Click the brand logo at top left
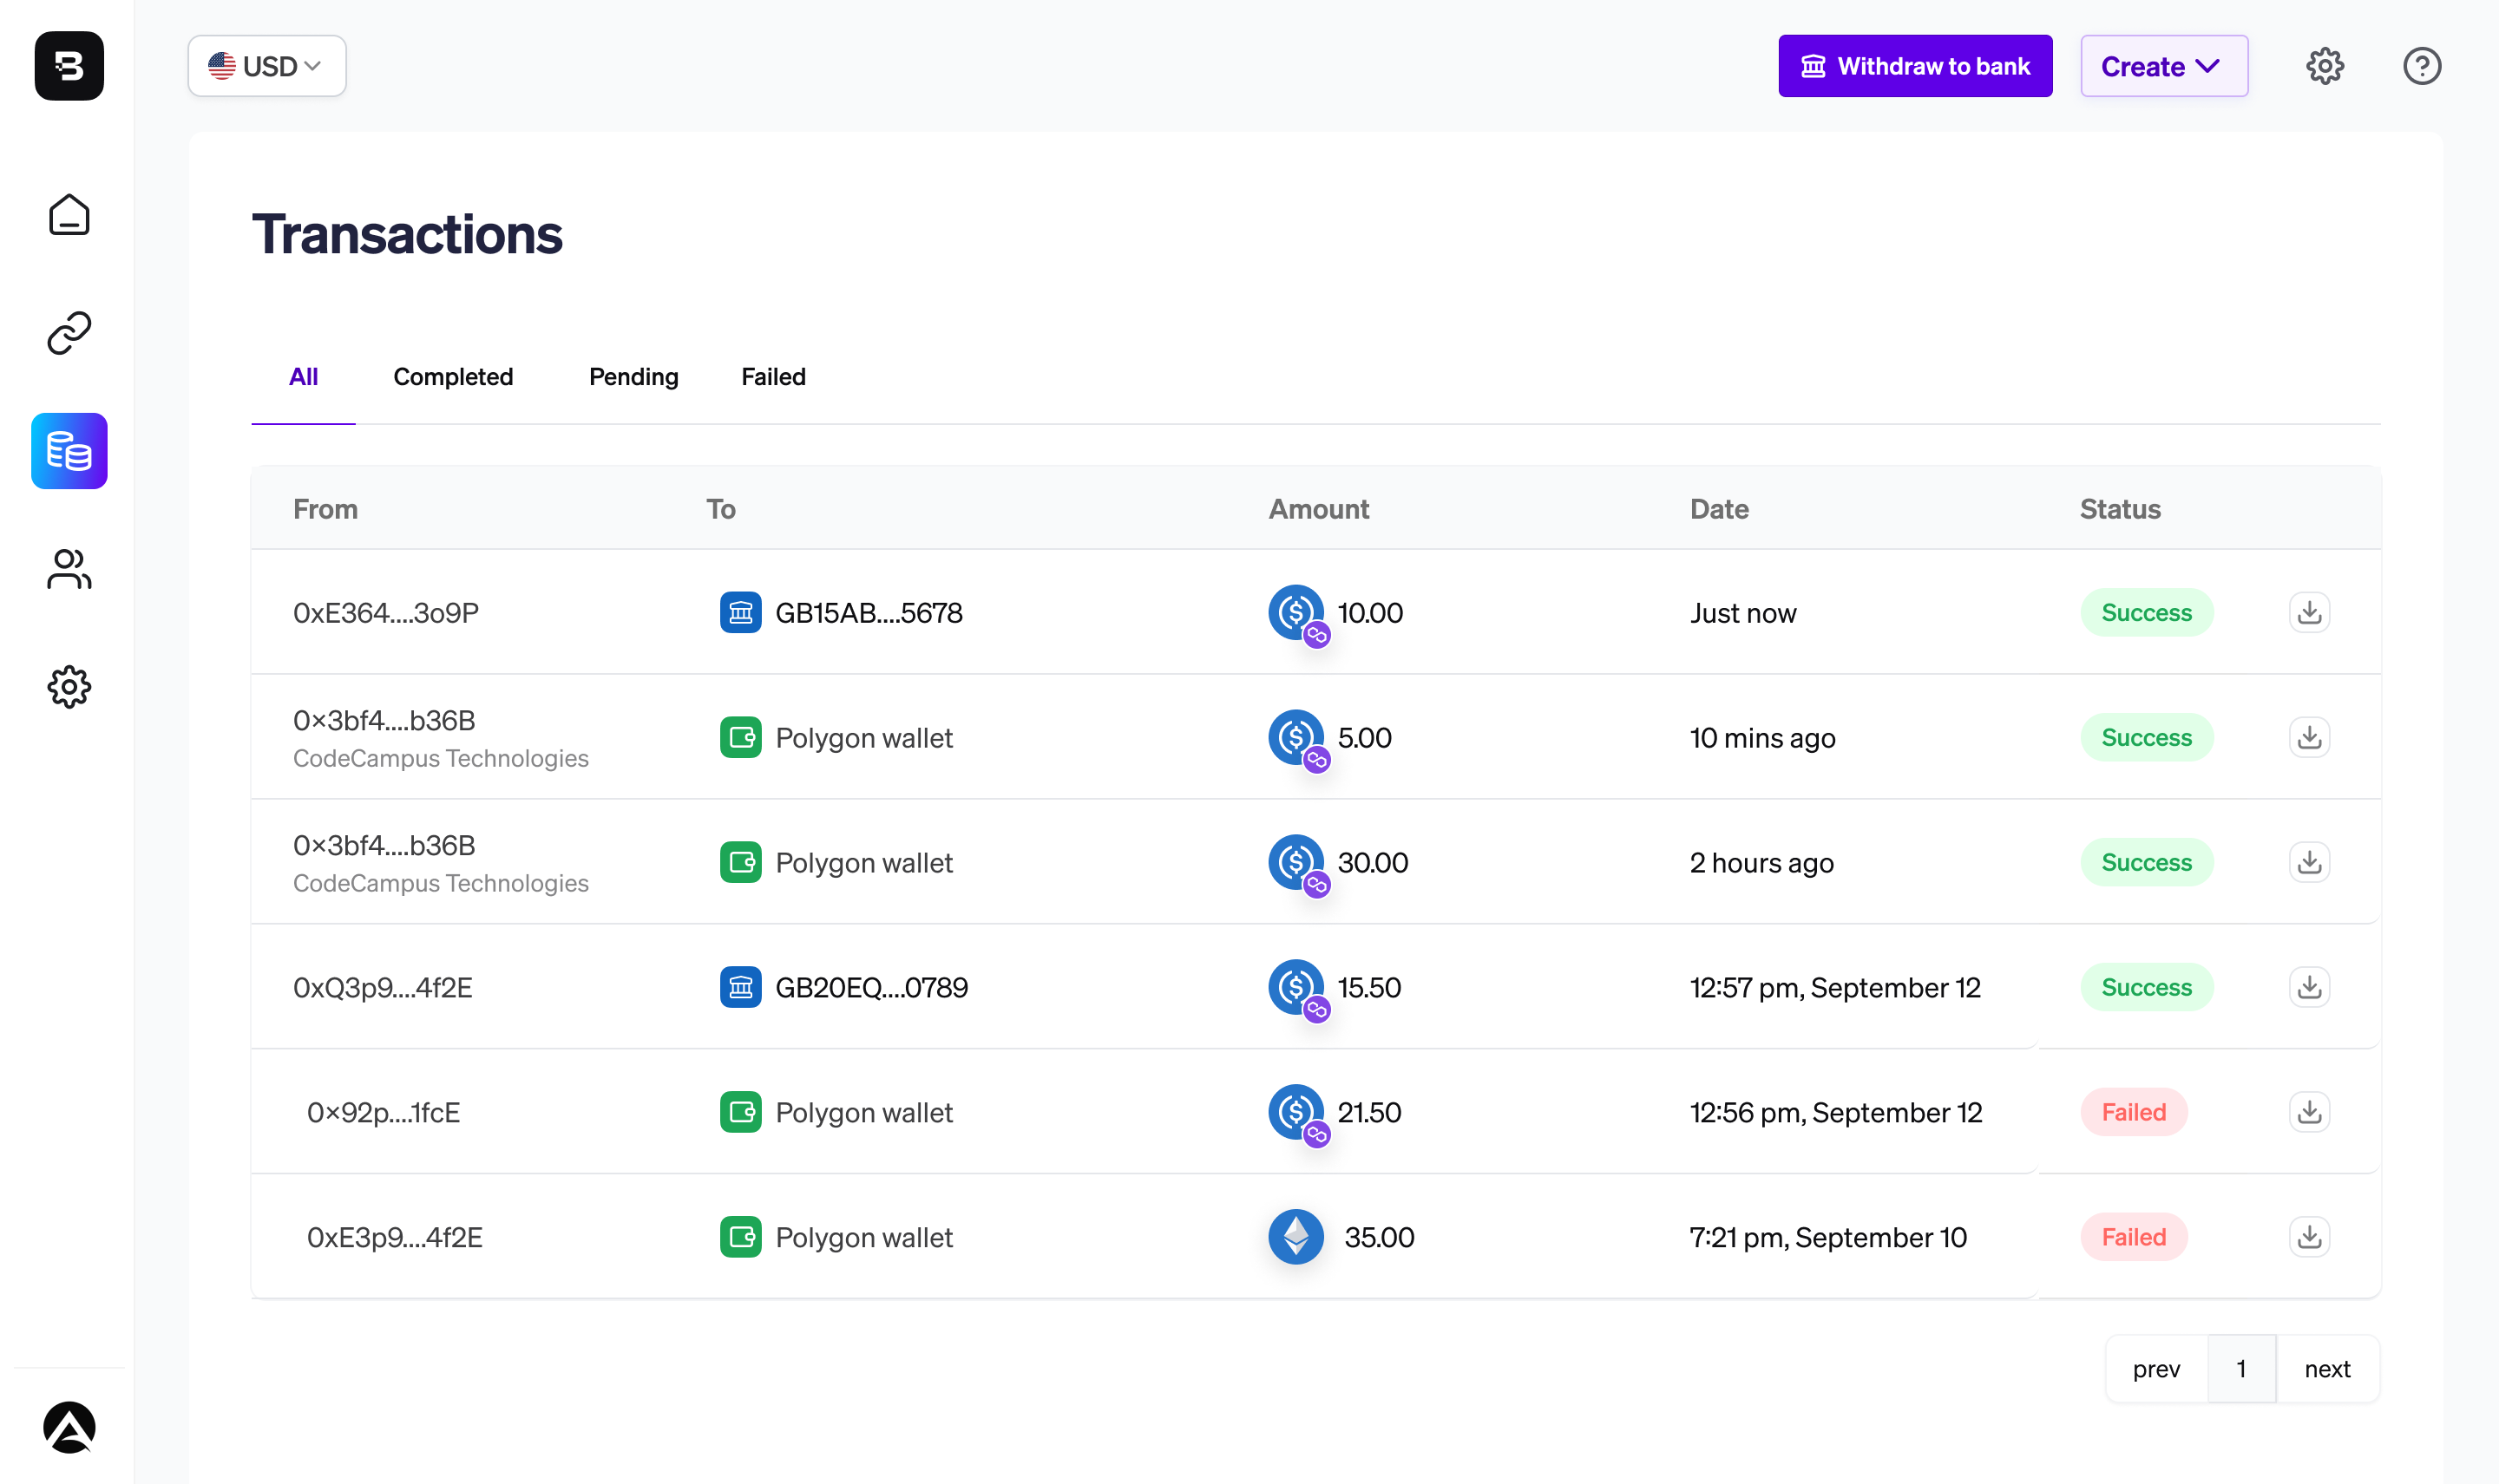This screenshot has height=1484, width=2499. coord(69,66)
